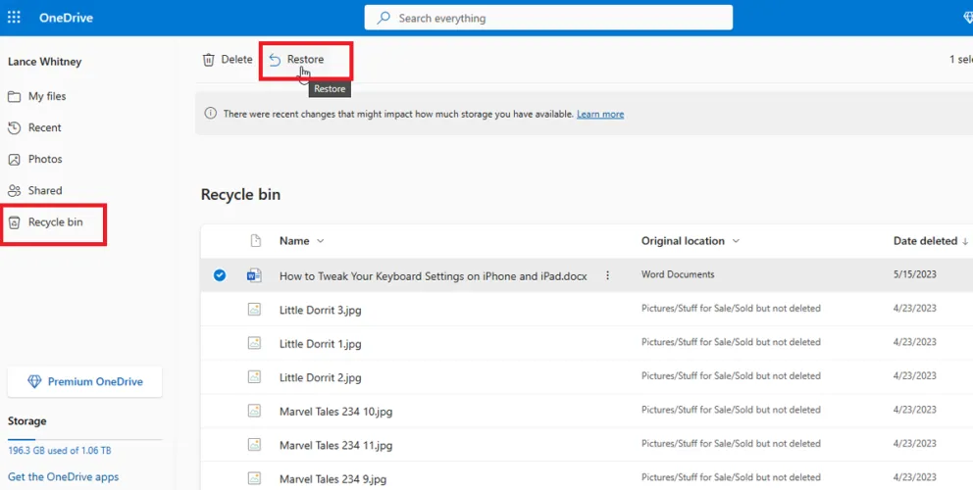Click the info icon in storage notice
The height and width of the screenshot is (490, 973).
coord(210,114)
